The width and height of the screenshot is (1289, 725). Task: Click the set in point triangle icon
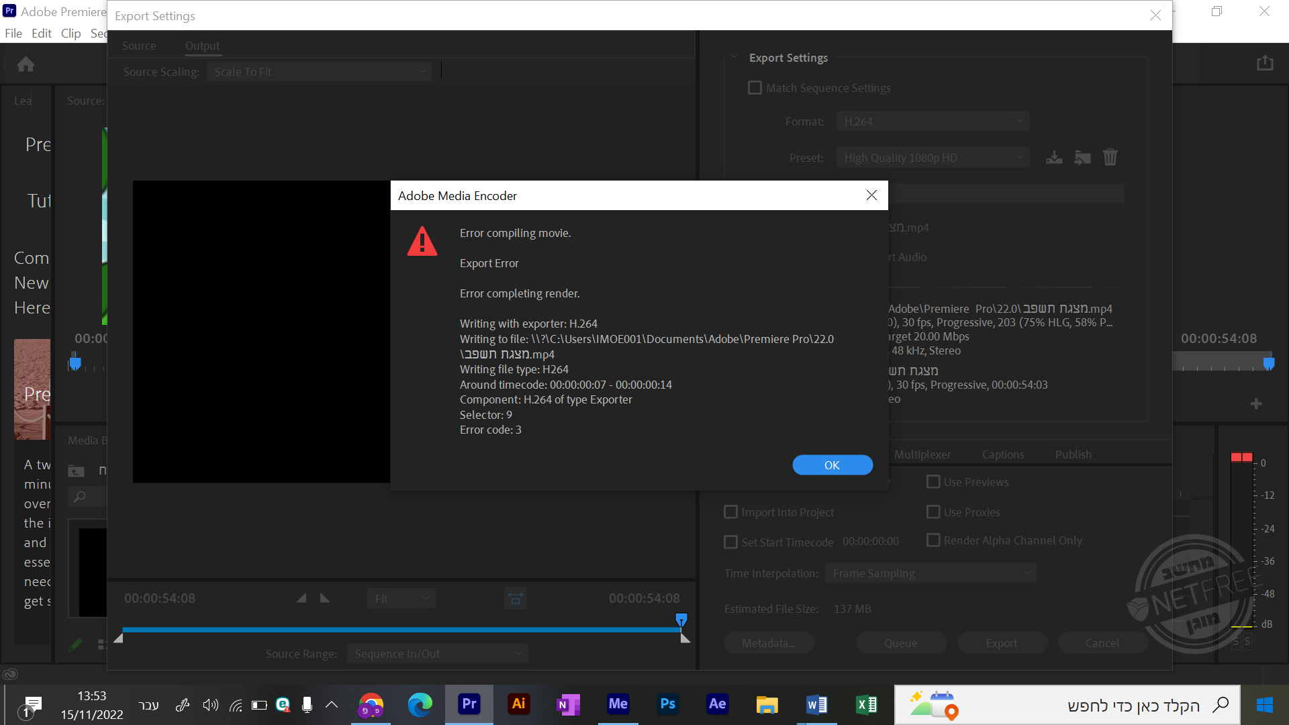[x=301, y=598]
